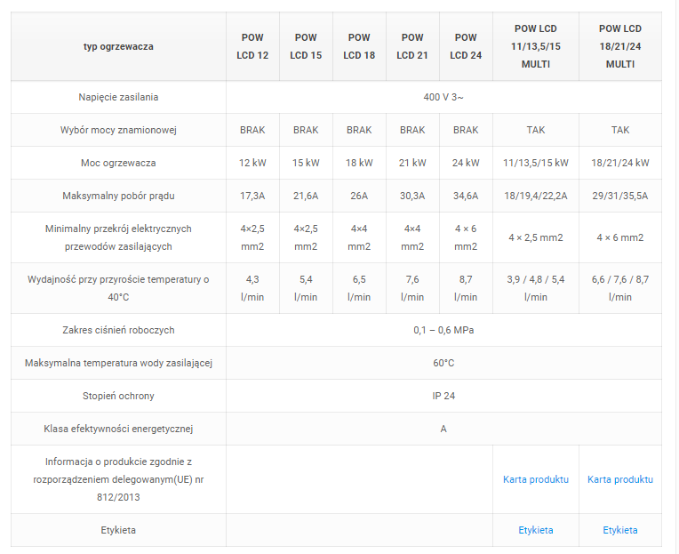The height and width of the screenshot is (554, 679).
Task: Click the POW LCD 18/21/24 MULTI header
Action: pyautogui.click(x=619, y=46)
